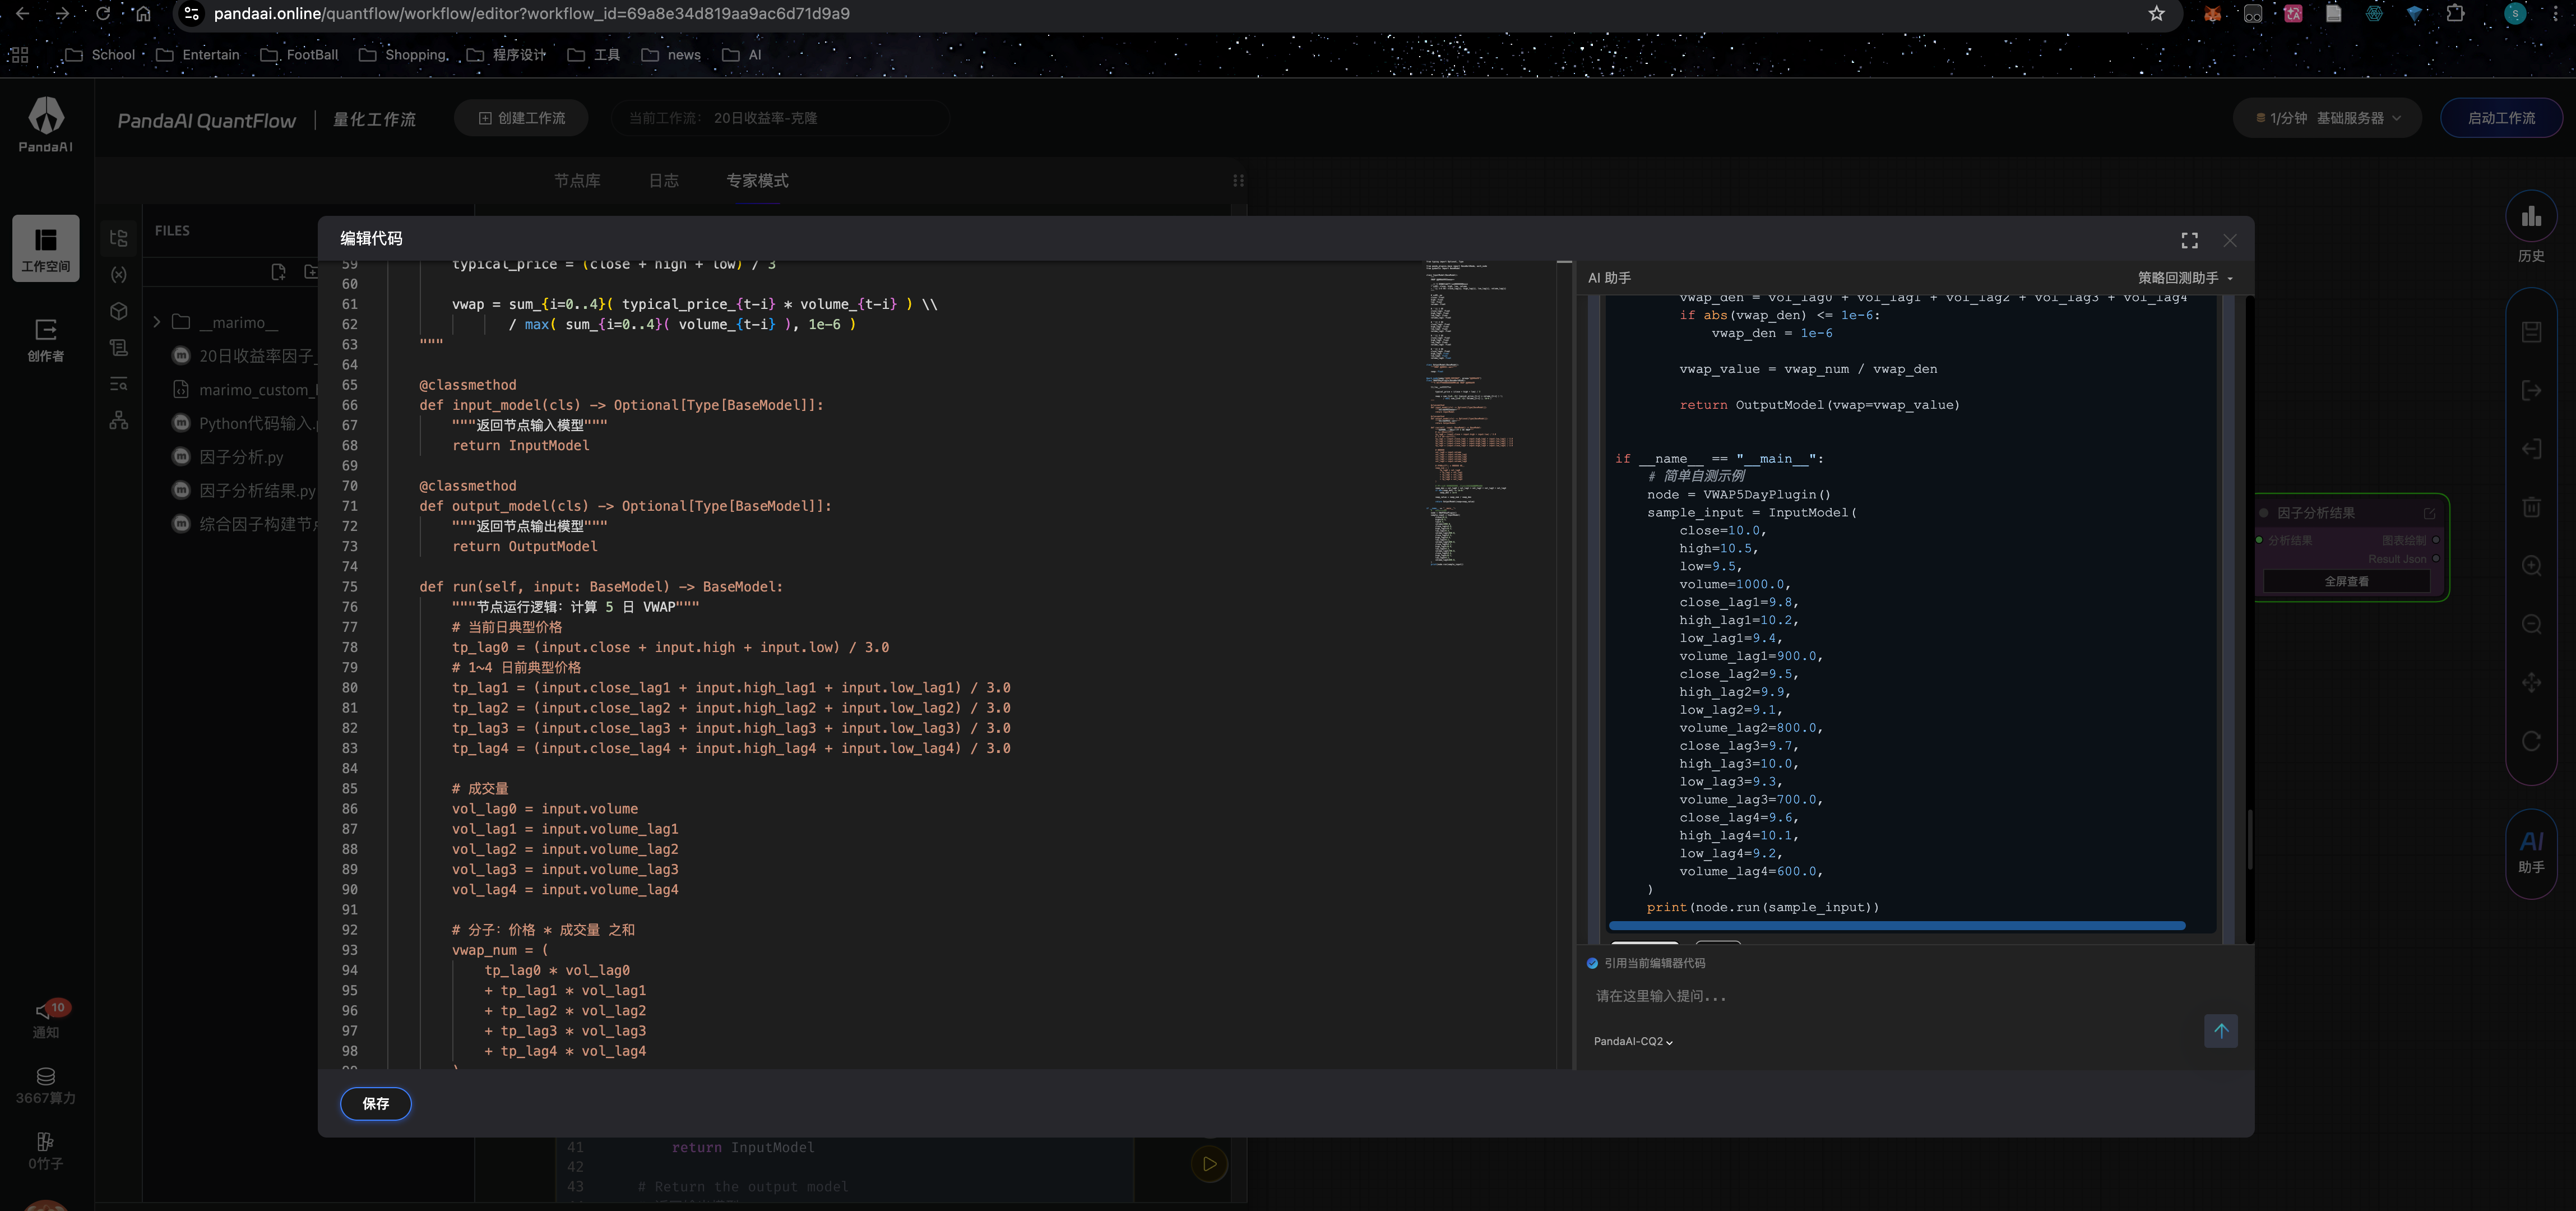The width and height of the screenshot is (2576, 1211).
Task: Open the 因子分析结果.py file
Action: [x=257, y=491]
